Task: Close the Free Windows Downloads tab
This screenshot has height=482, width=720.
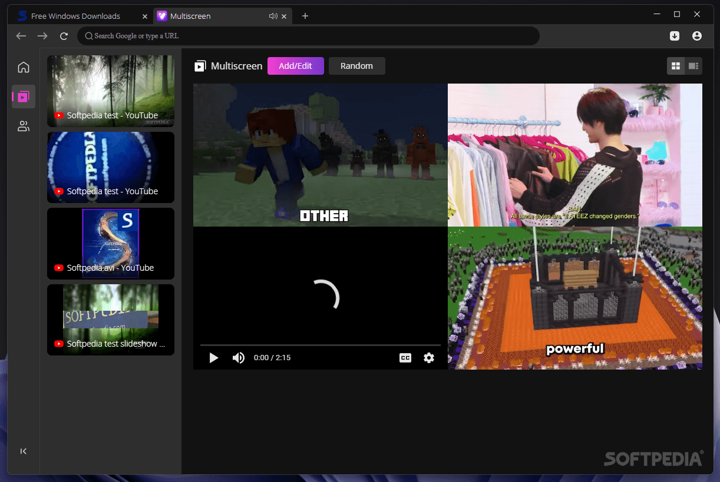Action: pyautogui.click(x=145, y=16)
